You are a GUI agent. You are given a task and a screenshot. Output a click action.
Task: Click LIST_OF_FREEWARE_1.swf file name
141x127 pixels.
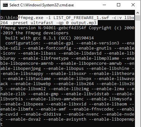click(81, 18)
